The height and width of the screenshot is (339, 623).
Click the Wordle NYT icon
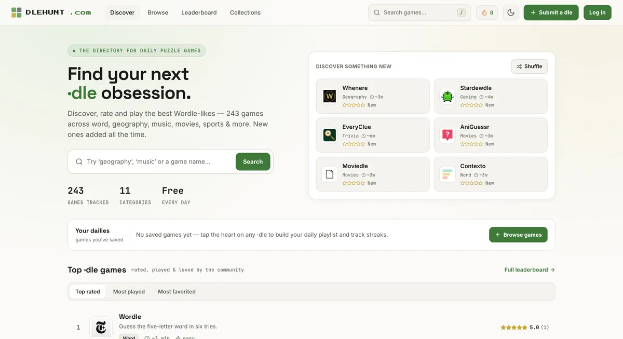(x=101, y=327)
